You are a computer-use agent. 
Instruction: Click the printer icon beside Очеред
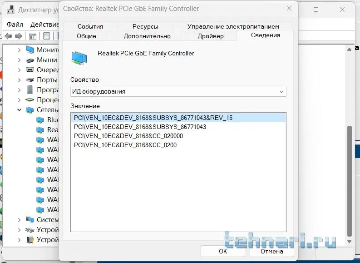[x=30, y=69]
